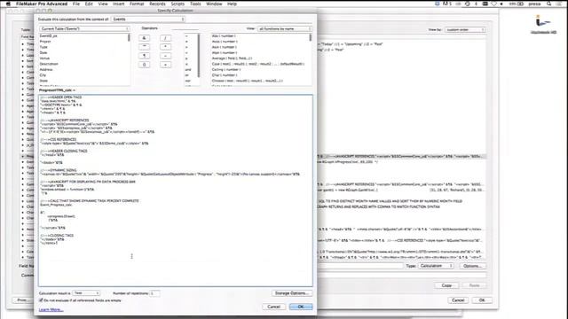Viewport: 568px width, 319px height.
Task: Click Cancel in the background Manage Database window
Action: (458, 300)
